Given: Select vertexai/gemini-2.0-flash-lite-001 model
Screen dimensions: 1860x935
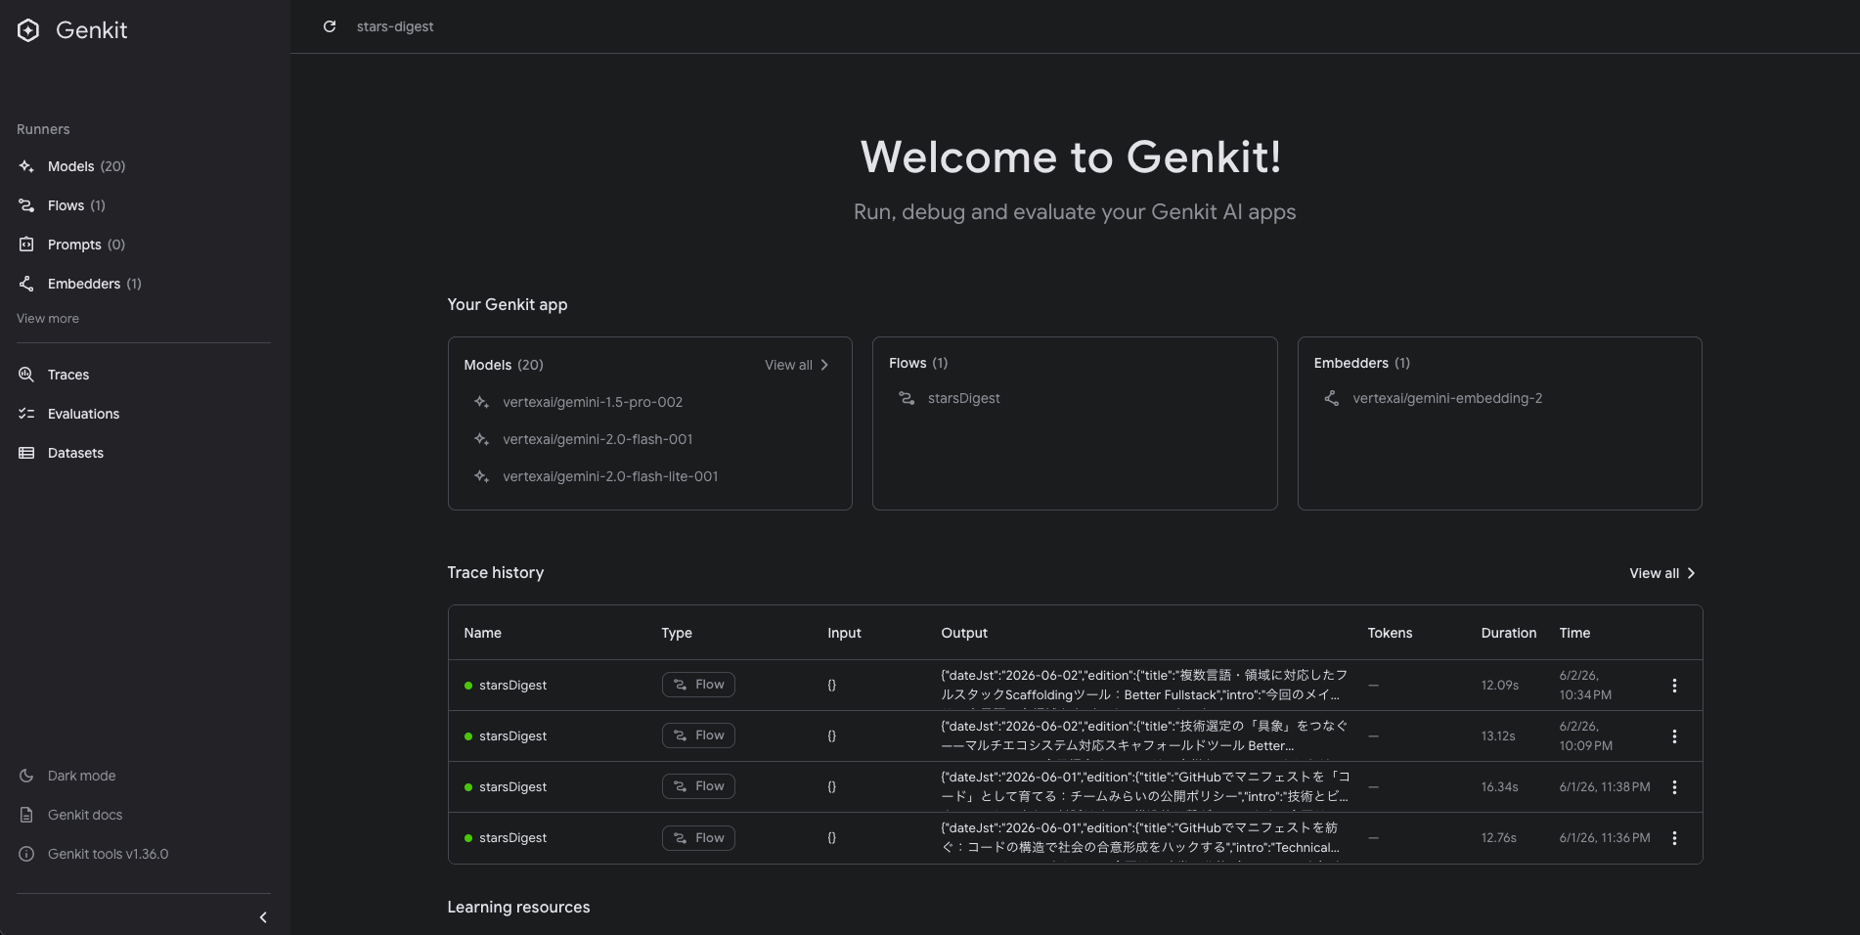Looking at the screenshot, I should click(x=610, y=476).
